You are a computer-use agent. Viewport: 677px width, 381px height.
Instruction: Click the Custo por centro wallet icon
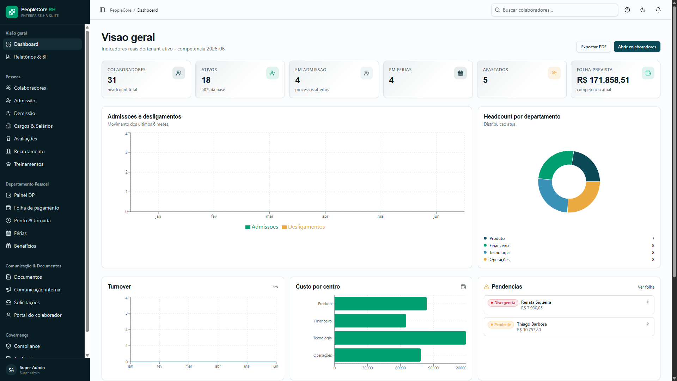point(463,287)
